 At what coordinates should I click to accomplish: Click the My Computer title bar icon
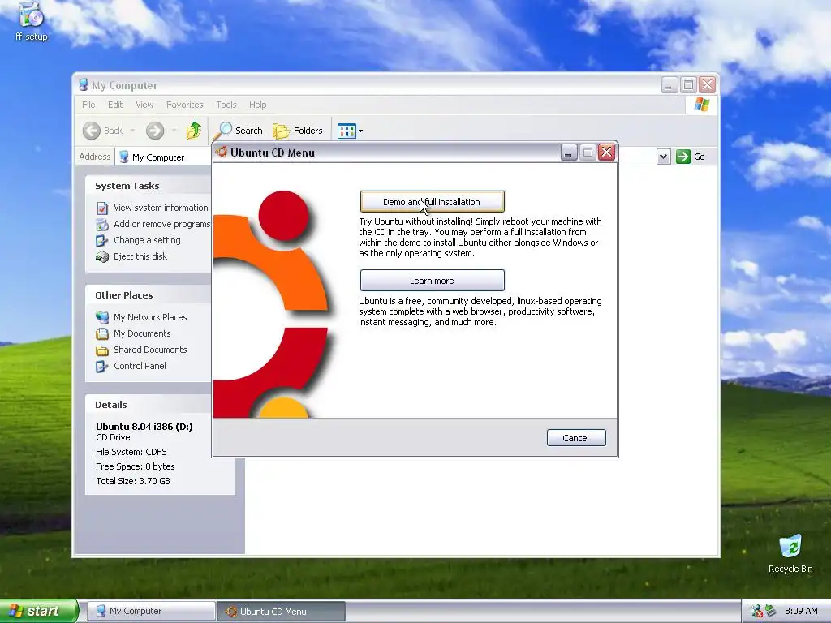[84, 84]
